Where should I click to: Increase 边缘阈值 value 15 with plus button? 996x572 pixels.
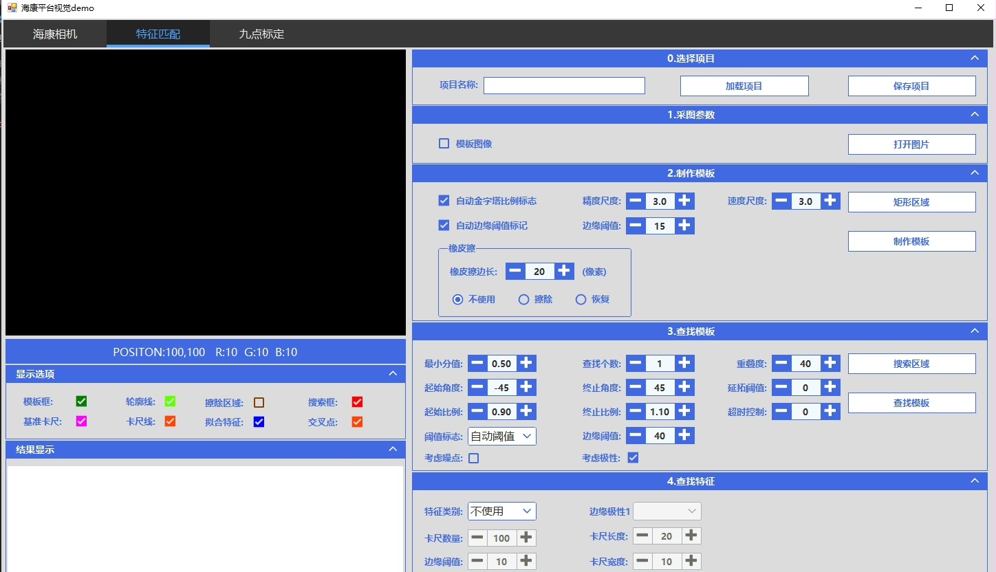click(x=684, y=225)
